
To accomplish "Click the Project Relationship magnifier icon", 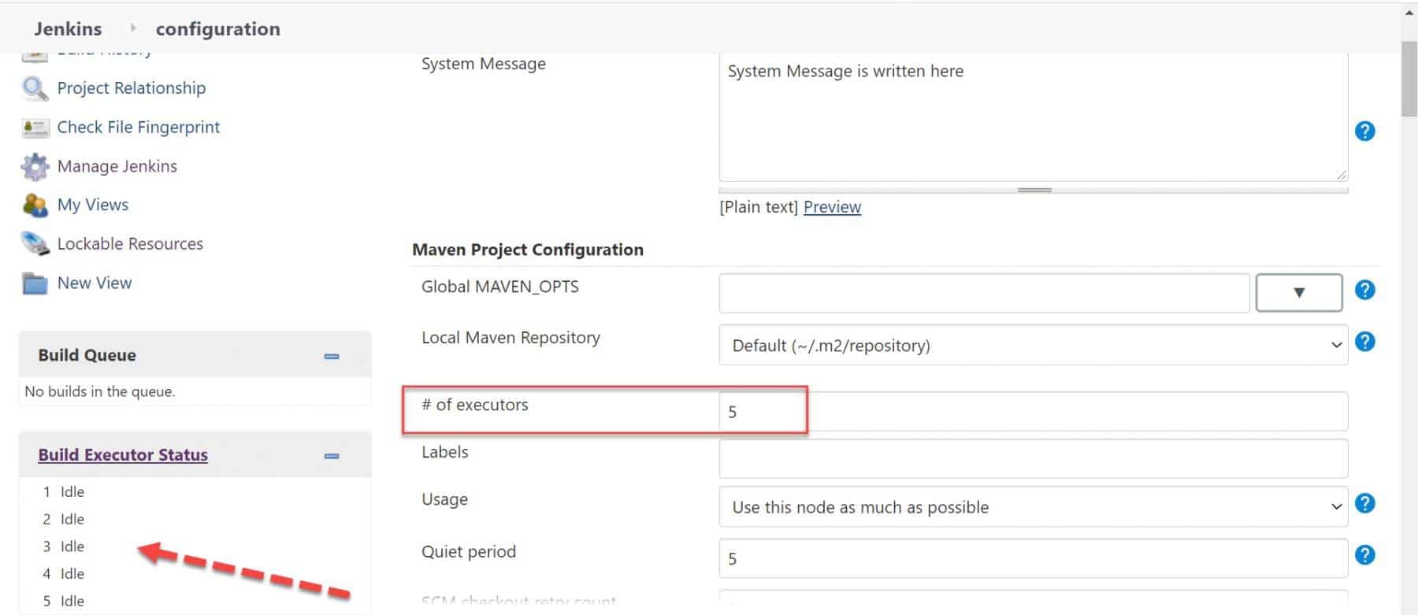I will (35, 88).
